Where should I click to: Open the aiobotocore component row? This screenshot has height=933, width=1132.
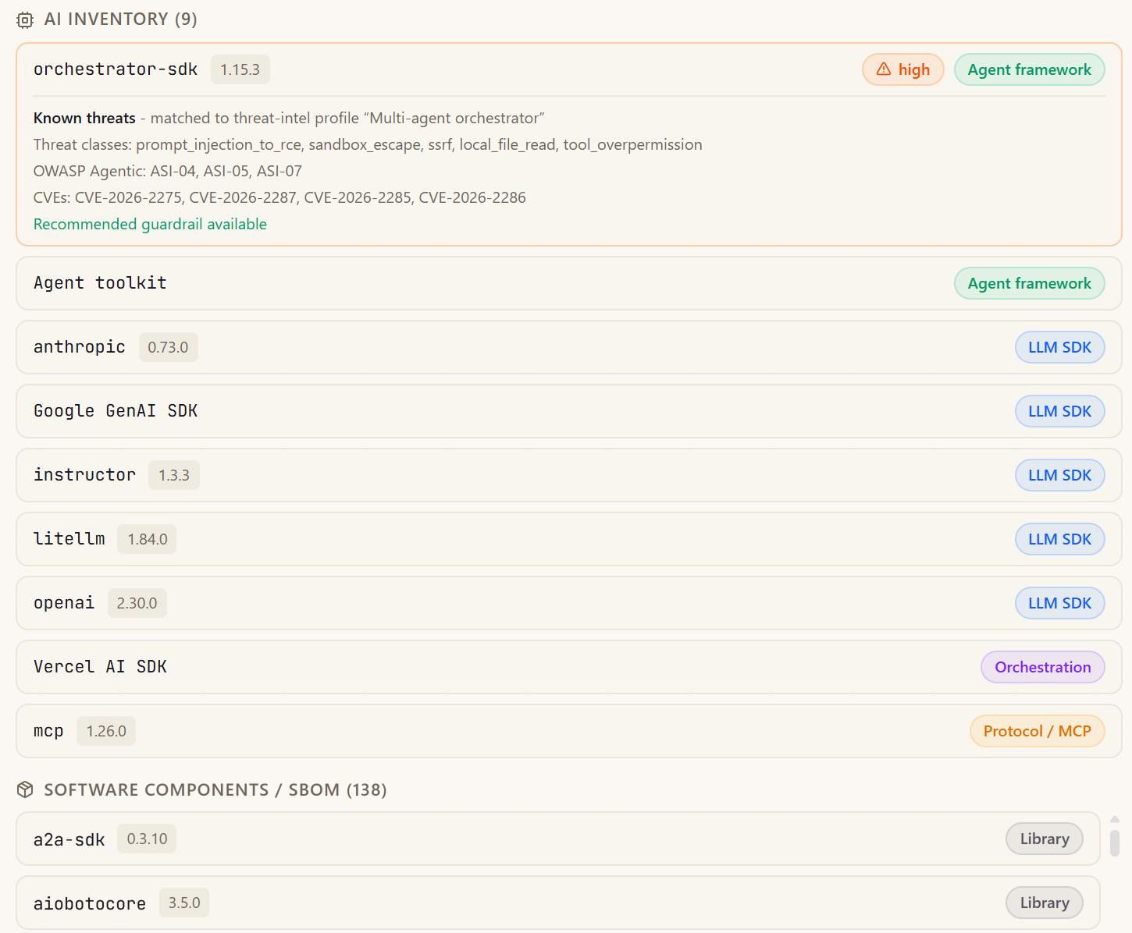click(558, 903)
